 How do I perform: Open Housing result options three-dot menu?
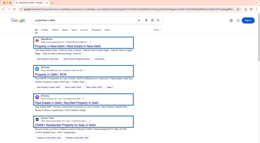(x=83, y=99)
